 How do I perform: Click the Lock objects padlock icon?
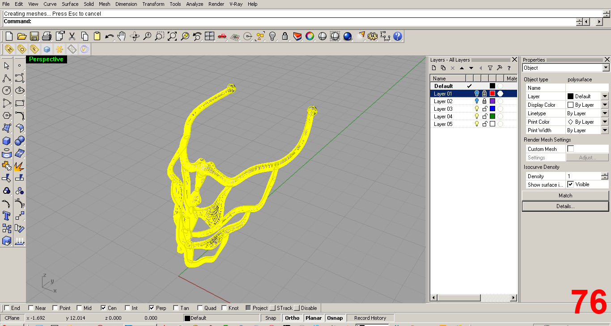tap(285, 36)
